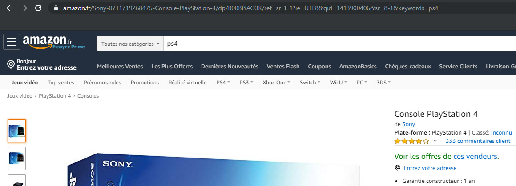Viewport: 516px width, 186px height.
Task: Select the Top ventes tab
Action: pyautogui.click(x=61, y=83)
